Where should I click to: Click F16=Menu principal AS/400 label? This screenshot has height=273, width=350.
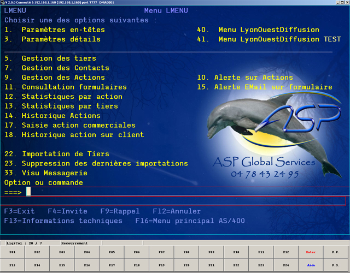coord(190,221)
